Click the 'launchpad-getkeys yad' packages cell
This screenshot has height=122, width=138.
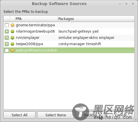click(x=78, y=31)
